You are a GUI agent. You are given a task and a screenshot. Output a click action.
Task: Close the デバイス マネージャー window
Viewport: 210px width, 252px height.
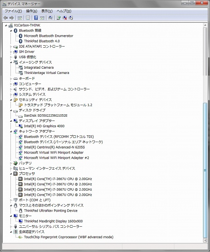[202, 3]
